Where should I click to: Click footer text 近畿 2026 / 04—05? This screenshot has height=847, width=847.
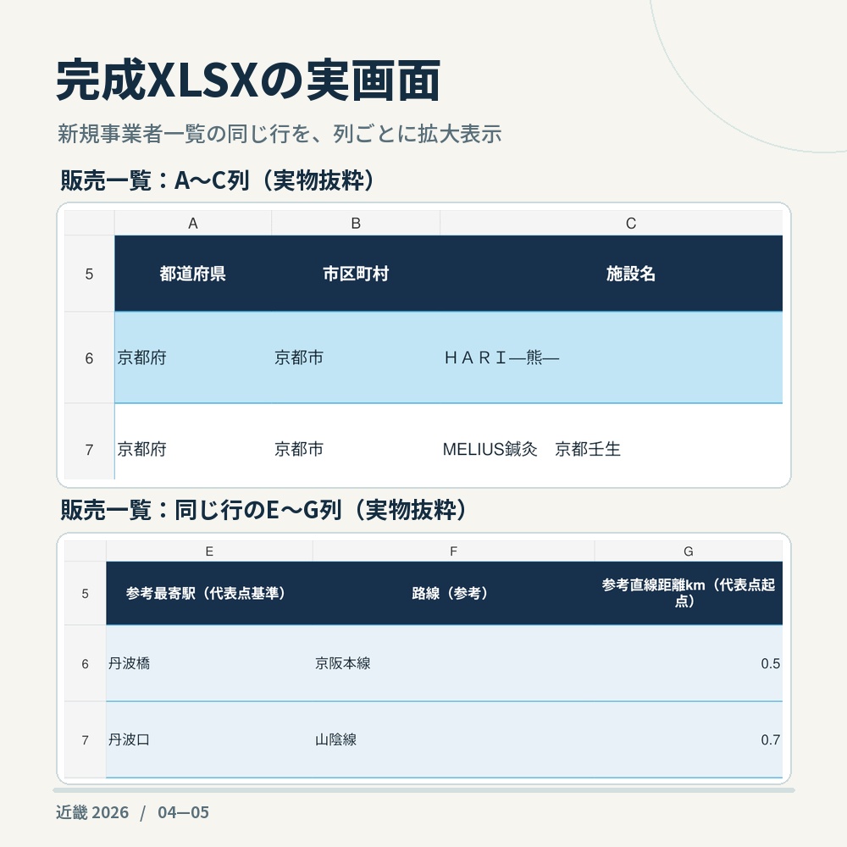(132, 812)
